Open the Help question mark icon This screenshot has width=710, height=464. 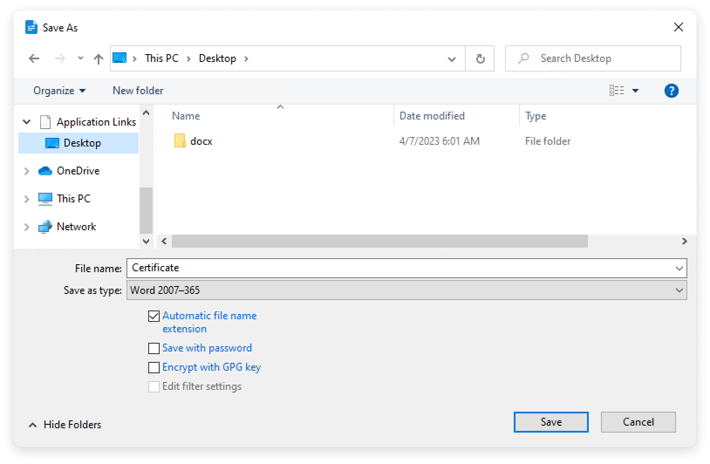pyautogui.click(x=671, y=91)
